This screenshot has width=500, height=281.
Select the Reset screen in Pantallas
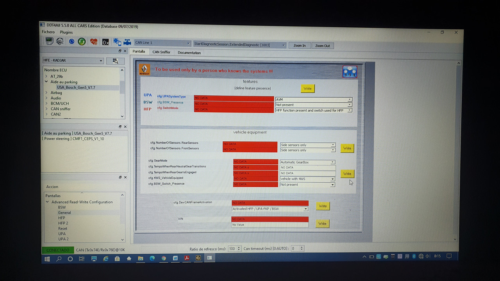click(62, 229)
